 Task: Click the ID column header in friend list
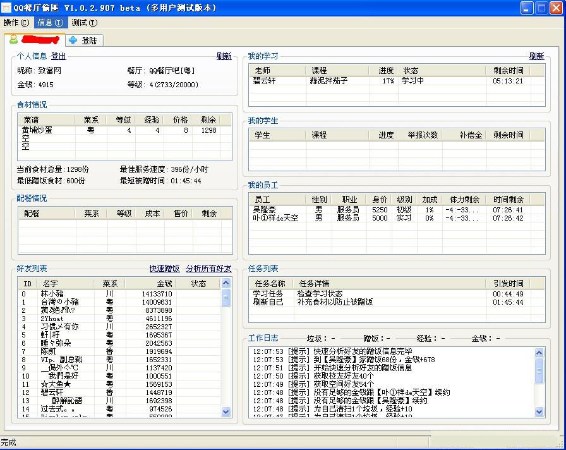point(27,284)
